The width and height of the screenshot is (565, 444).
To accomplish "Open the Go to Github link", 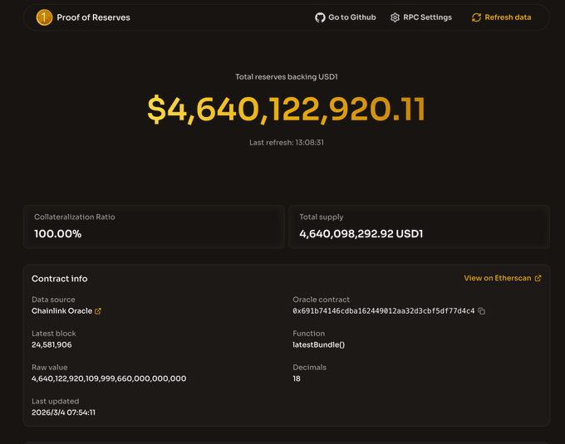I will coord(351,17).
